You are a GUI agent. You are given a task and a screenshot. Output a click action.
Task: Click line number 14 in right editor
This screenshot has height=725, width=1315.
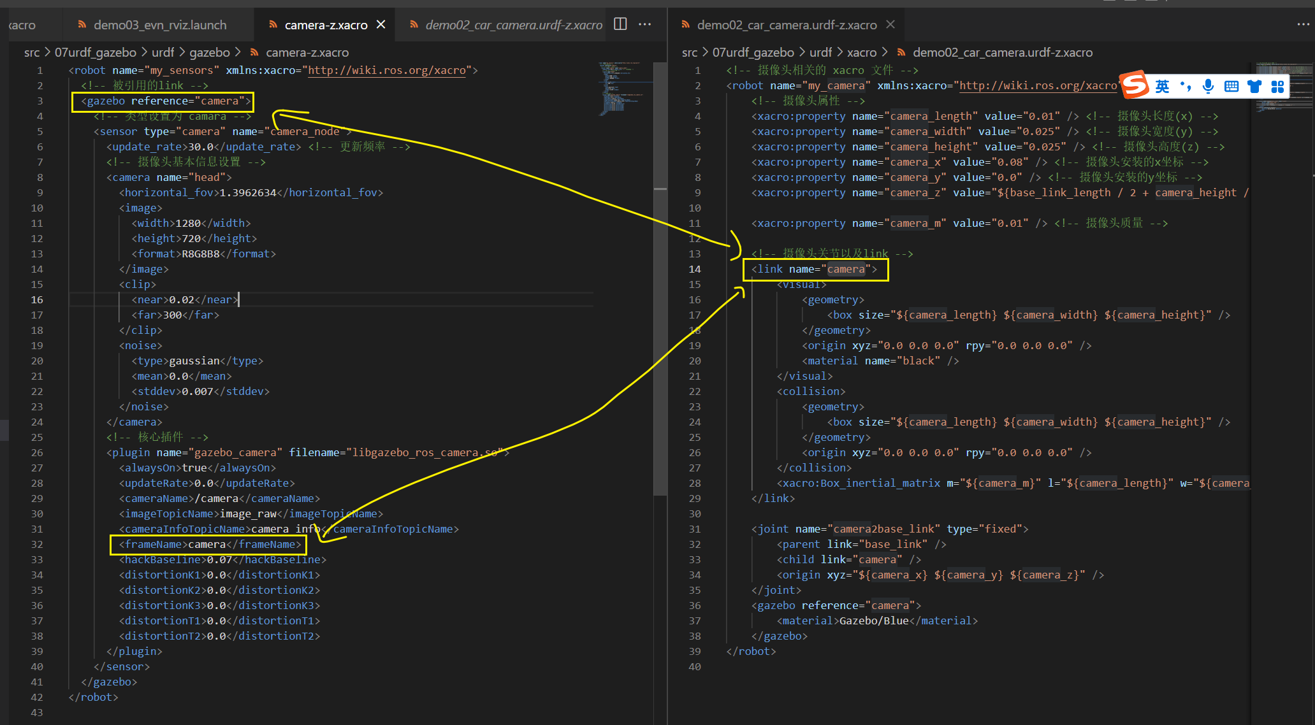pyautogui.click(x=695, y=269)
